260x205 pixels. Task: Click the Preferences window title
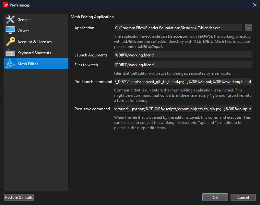pos(19,5)
